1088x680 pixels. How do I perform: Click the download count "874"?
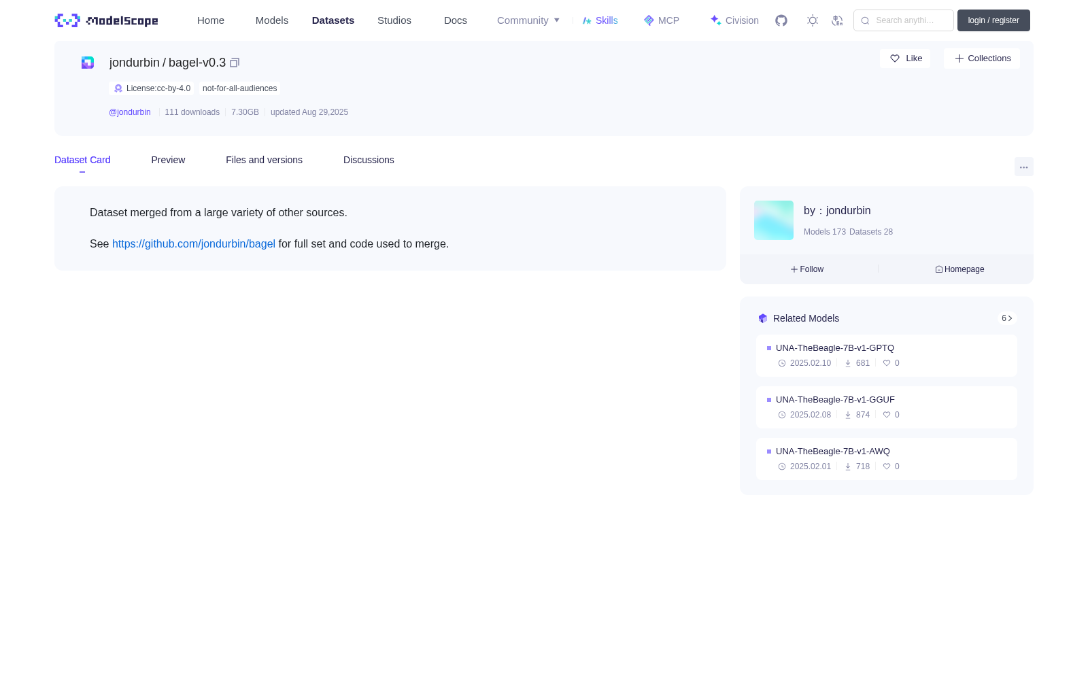coord(863,415)
